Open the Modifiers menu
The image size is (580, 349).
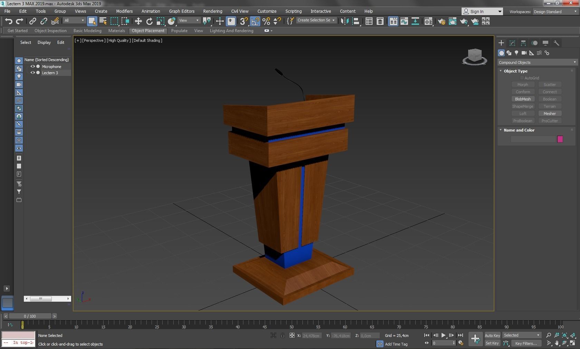124,11
